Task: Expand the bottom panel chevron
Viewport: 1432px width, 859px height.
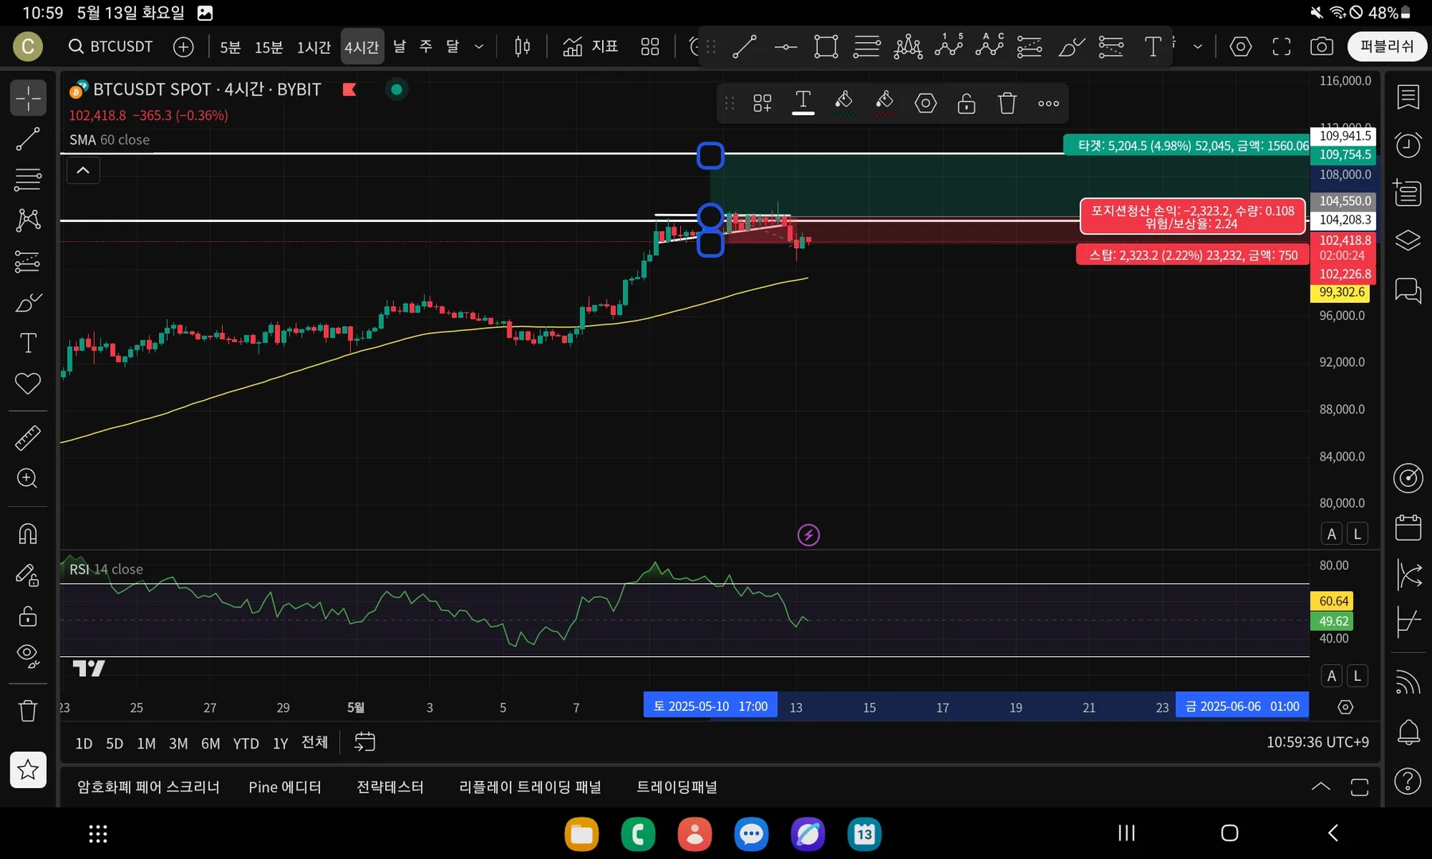Action: coord(1321,787)
